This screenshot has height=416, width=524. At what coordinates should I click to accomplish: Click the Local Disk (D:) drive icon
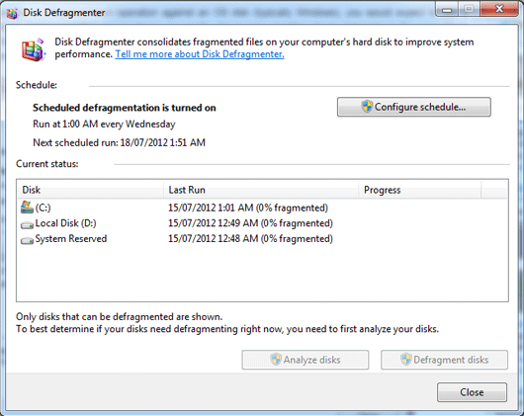[x=27, y=225]
